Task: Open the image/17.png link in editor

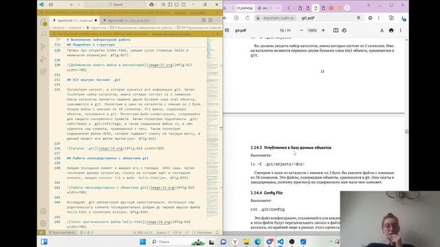Action: coord(160,65)
